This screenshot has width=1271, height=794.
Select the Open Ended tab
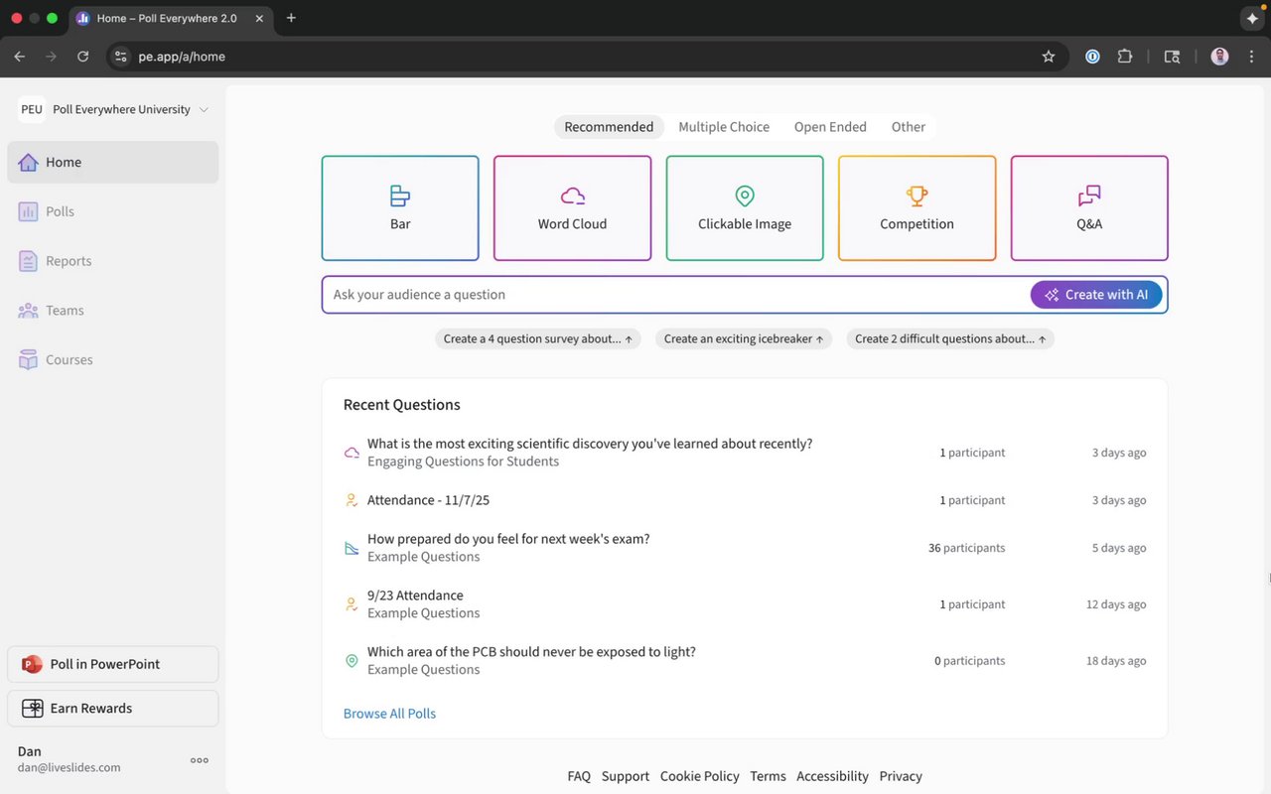[830, 127]
